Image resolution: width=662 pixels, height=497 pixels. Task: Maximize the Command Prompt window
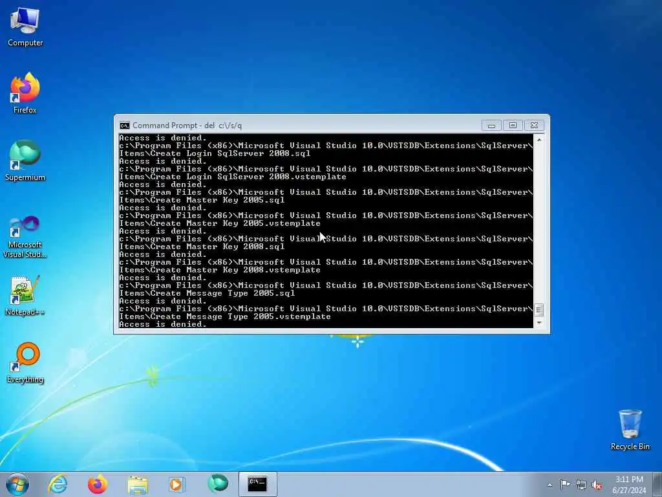click(x=513, y=126)
